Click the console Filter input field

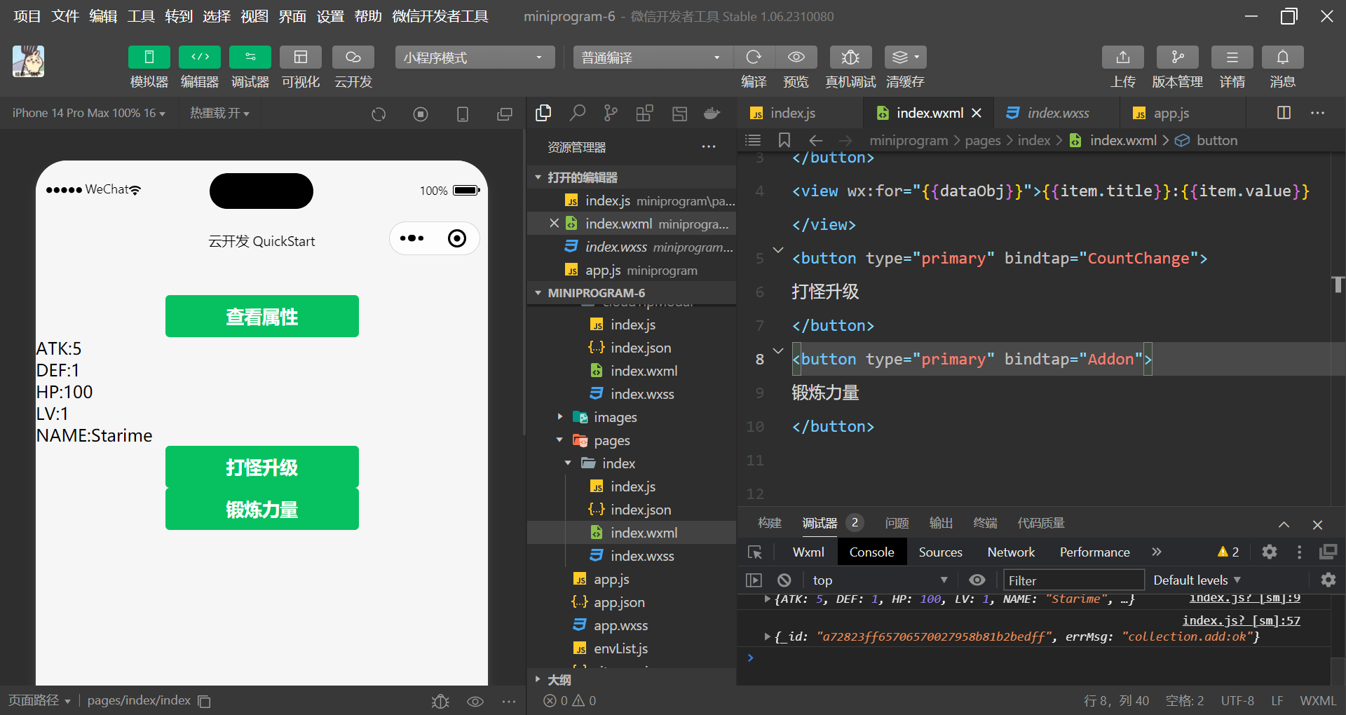[1073, 580]
